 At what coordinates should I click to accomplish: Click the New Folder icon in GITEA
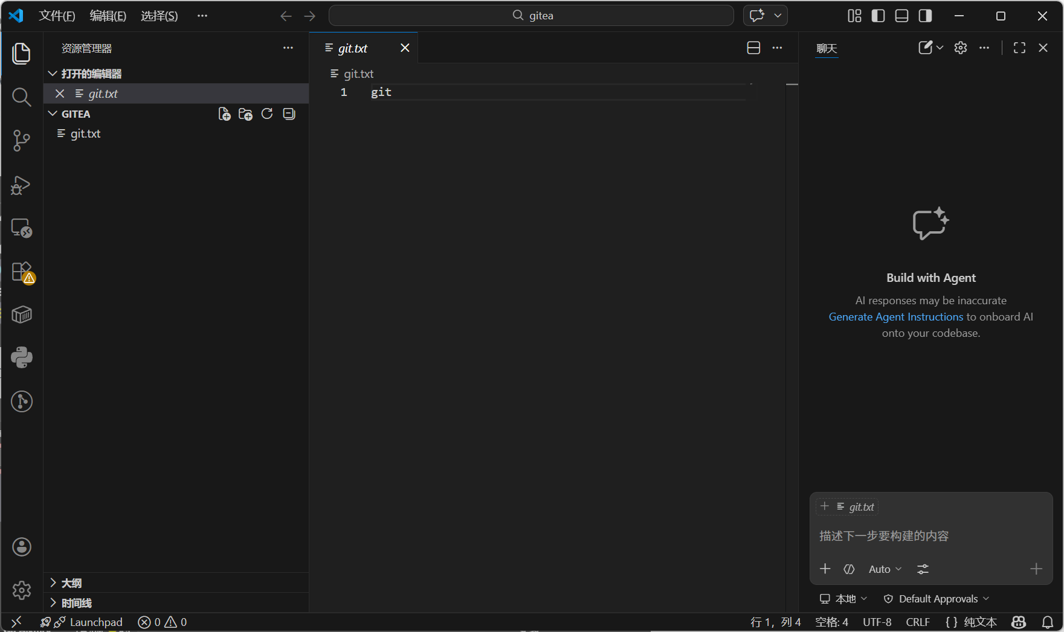[245, 114]
